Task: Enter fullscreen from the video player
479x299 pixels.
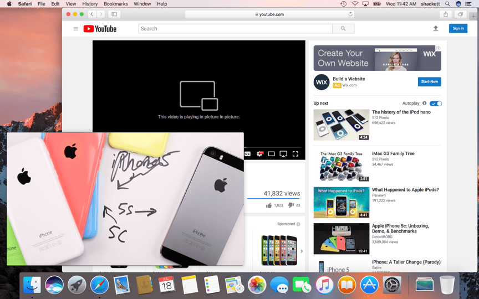Action: (x=295, y=154)
